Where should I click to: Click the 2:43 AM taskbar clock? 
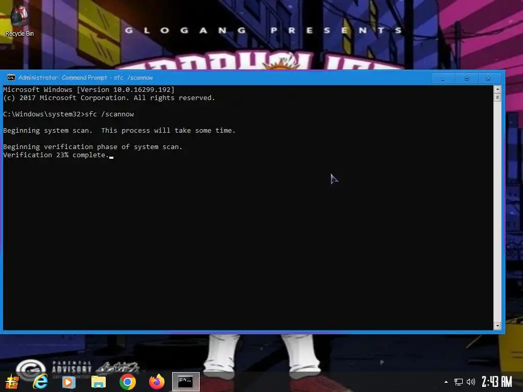(x=496, y=382)
